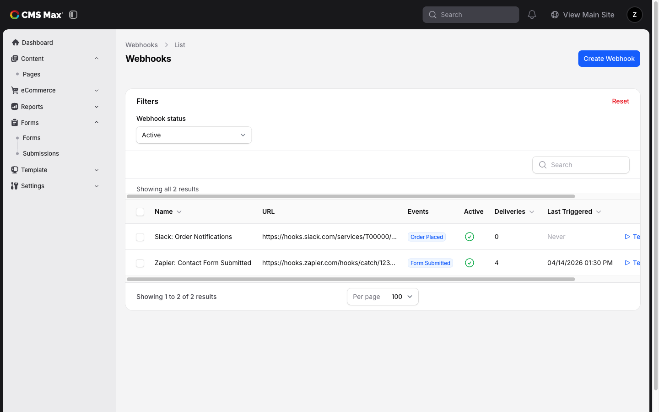Image resolution: width=659 pixels, height=412 pixels.
Task: Click the Dashboard home icon
Action: (x=16, y=43)
